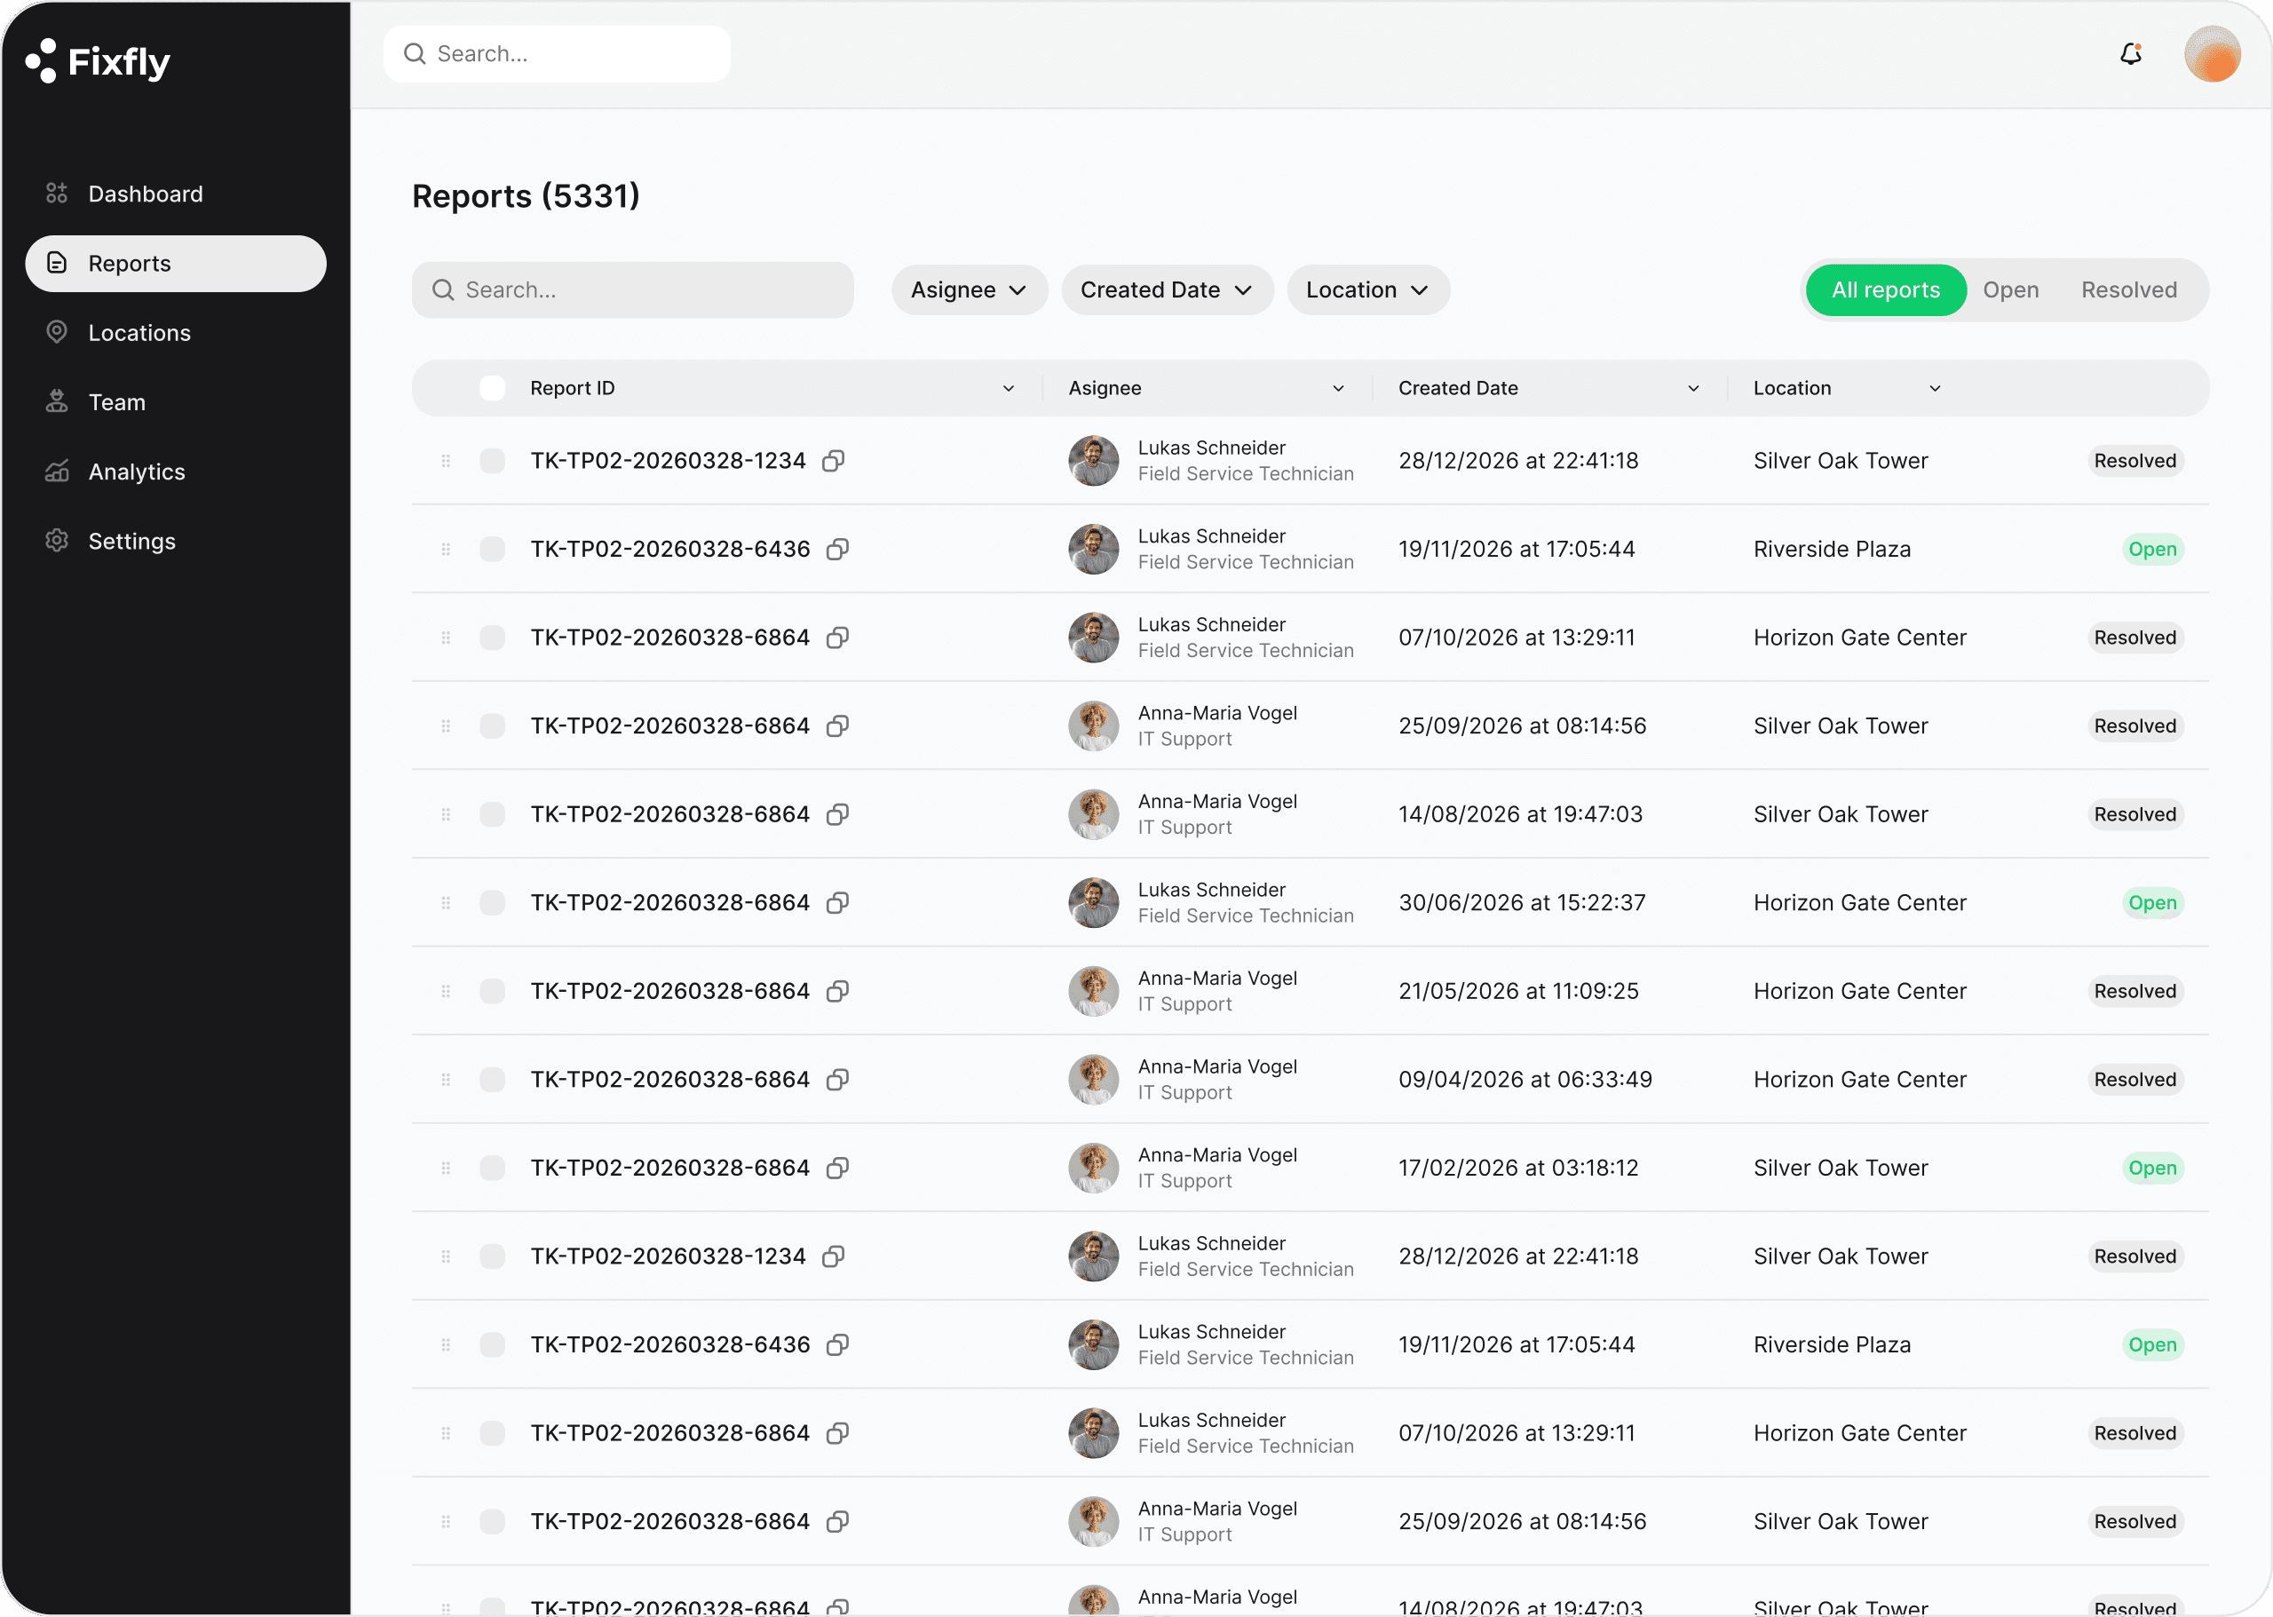Click the Reports search field
This screenshot has height=1617, width=2273.
coord(633,289)
